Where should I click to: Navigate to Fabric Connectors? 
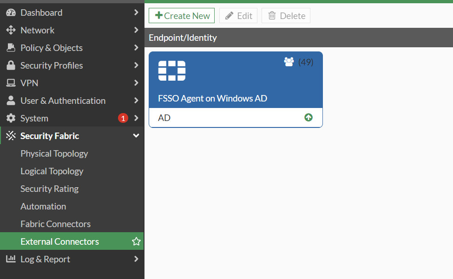tap(55, 224)
